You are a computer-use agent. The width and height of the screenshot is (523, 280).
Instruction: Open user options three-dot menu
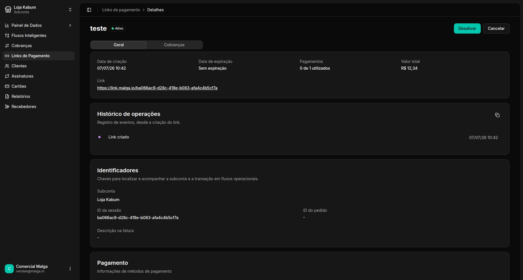(70, 269)
